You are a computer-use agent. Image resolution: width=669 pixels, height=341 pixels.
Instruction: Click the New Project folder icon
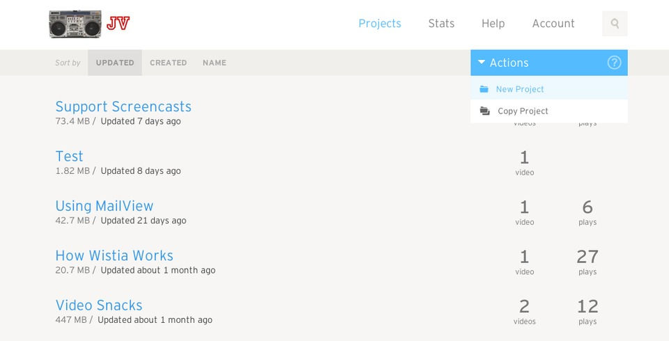coord(484,89)
